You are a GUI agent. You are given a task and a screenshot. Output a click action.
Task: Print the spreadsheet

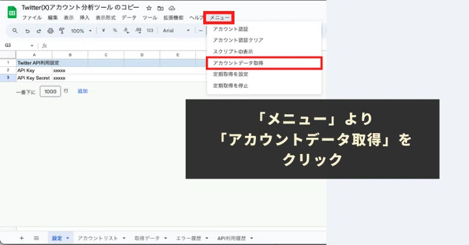coord(50,31)
